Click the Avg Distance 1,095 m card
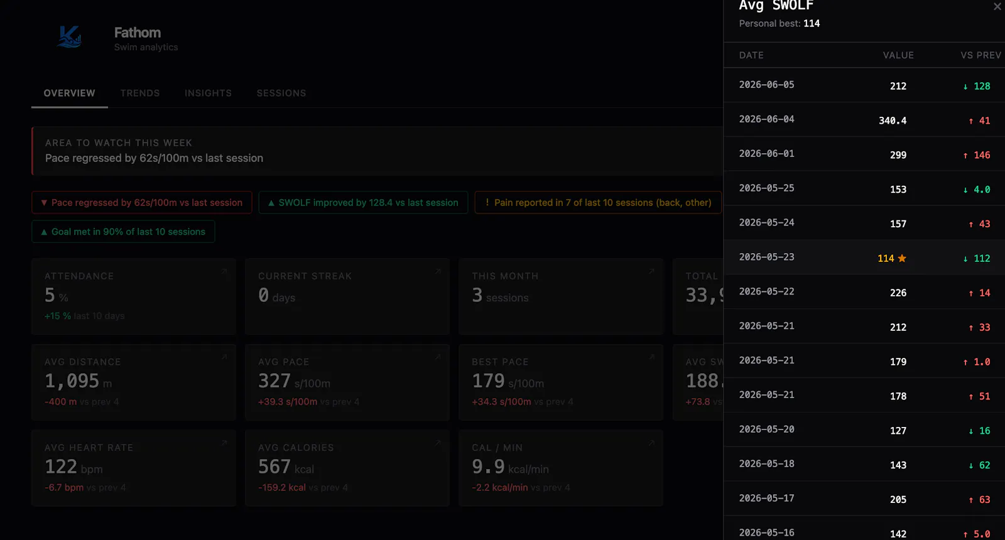This screenshot has width=1005, height=540. (x=134, y=382)
